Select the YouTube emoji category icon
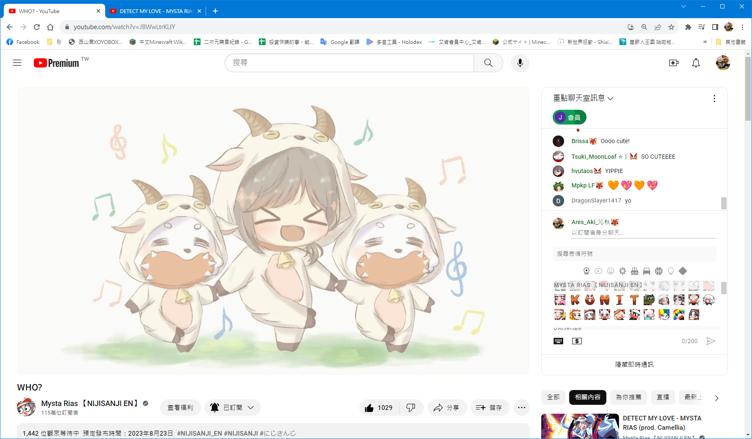The image size is (752, 439). 598,271
